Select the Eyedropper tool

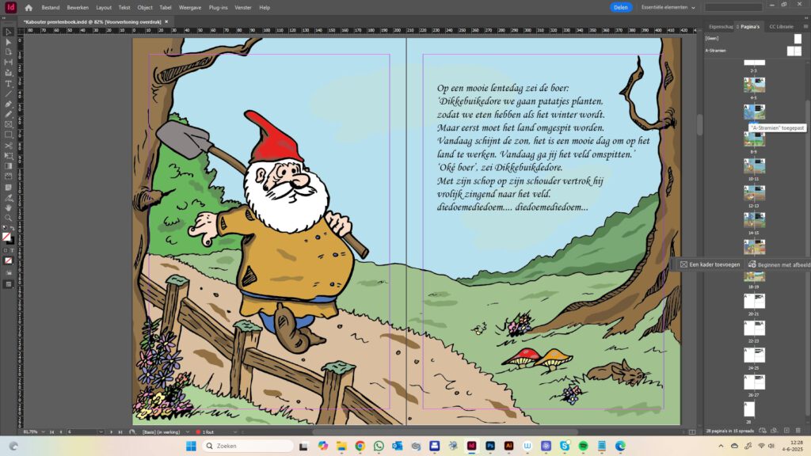click(x=8, y=198)
